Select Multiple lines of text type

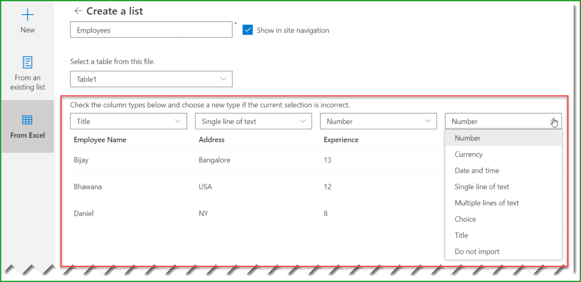tap(486, 202)
